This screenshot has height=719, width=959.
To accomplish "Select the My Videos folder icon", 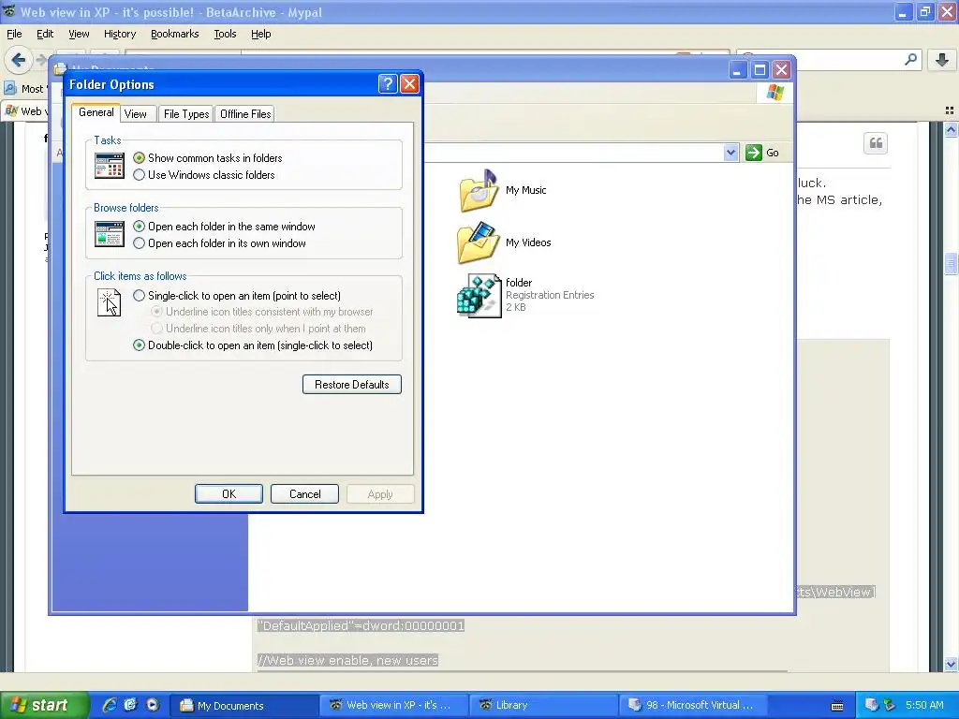I will pos(478,242).
